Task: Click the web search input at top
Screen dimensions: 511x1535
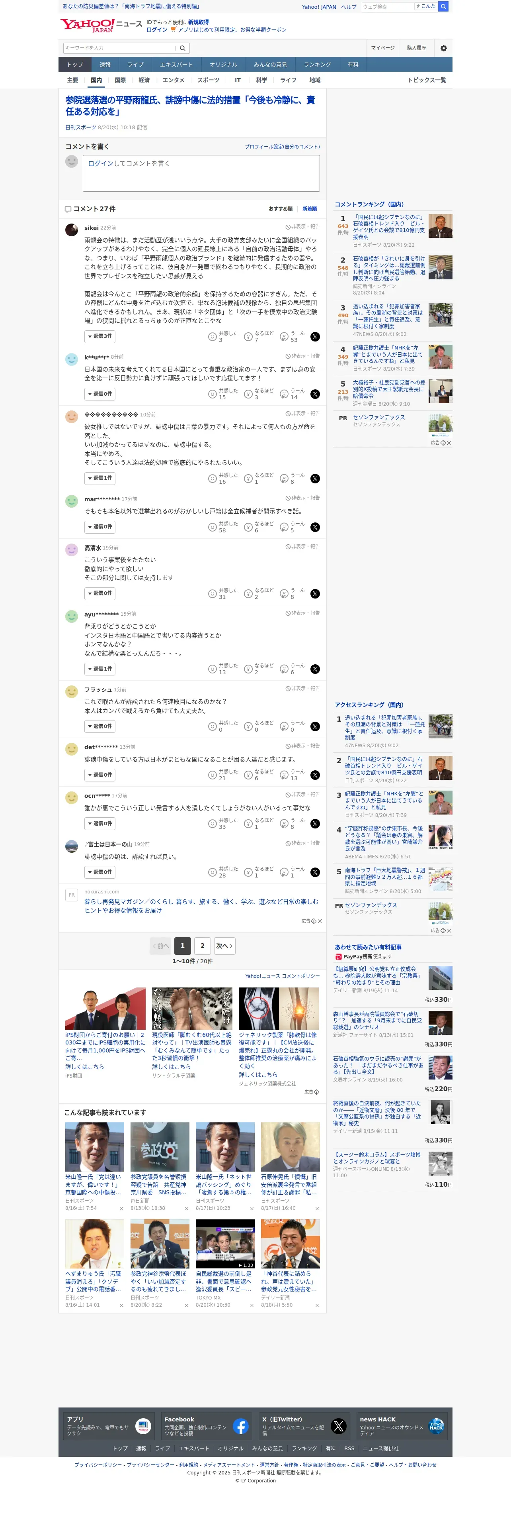Action: (387, 6)
